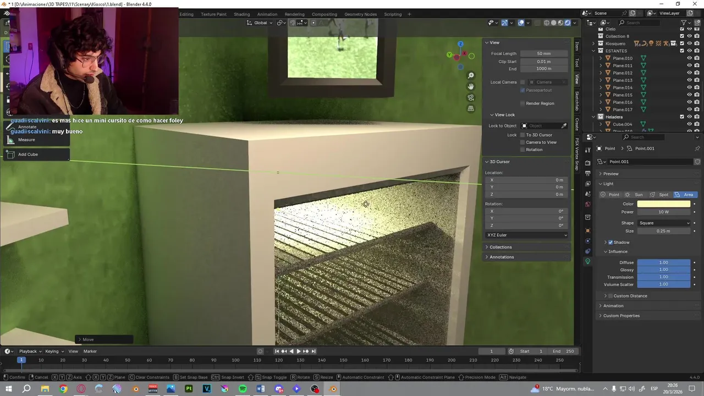Open Spotify from the taskbar
The height and width of the screenshot is (396, 704).
coord(243,389)
